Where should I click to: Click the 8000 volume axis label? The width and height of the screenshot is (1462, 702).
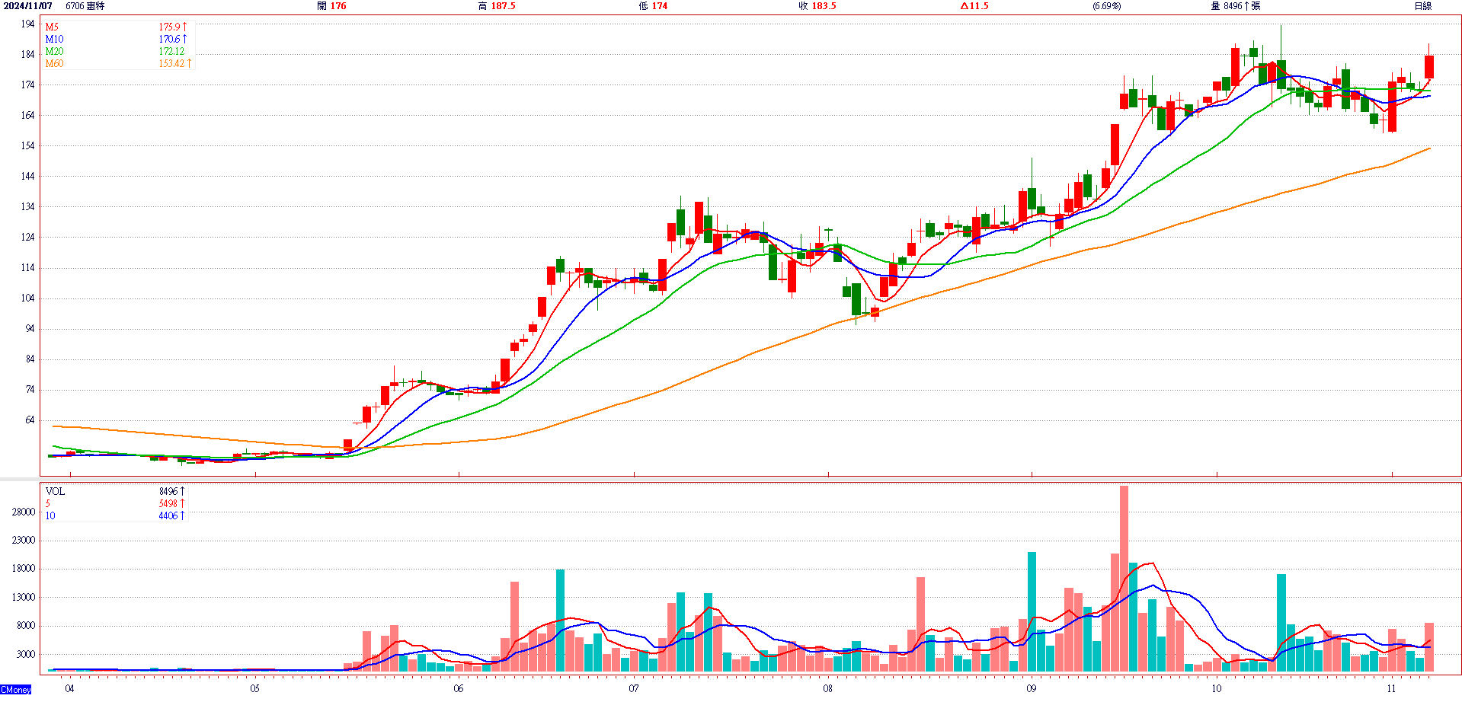coord(26,626)
